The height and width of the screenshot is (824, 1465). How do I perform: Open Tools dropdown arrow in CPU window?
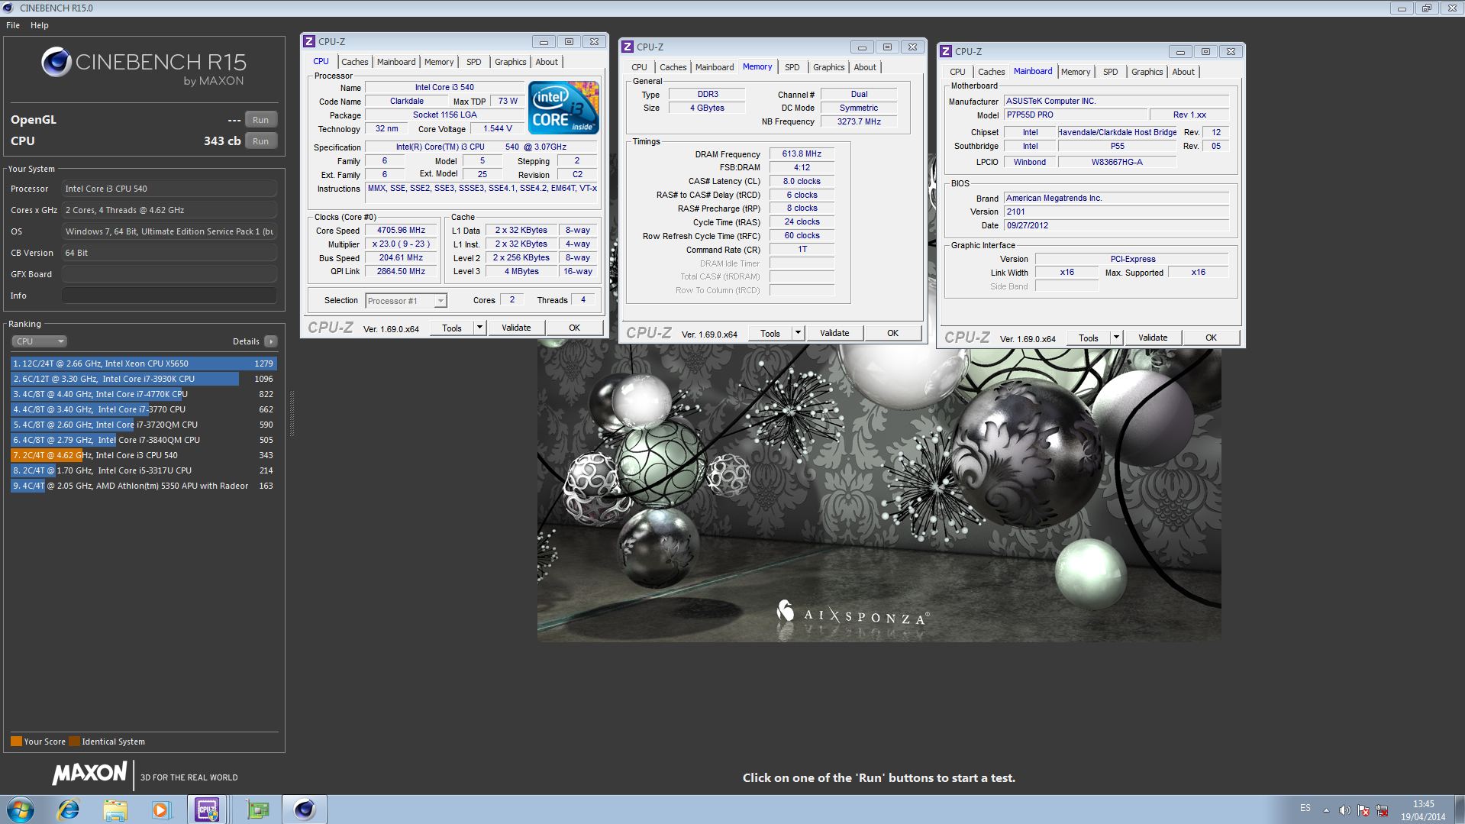pyautogui.click(x=479, y=328)
